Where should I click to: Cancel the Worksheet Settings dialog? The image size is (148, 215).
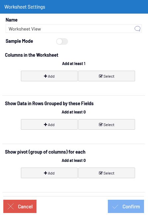pyautogui.click(x=20, y=206)
